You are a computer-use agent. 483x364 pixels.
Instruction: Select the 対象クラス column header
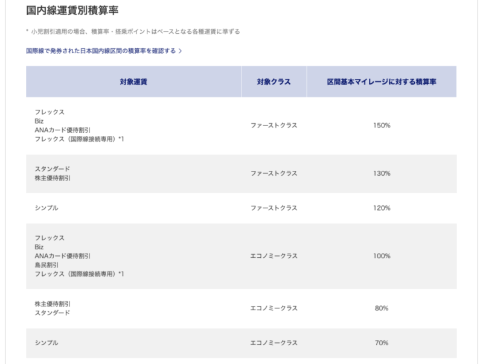pyautogui.click(x=273, y=81)
